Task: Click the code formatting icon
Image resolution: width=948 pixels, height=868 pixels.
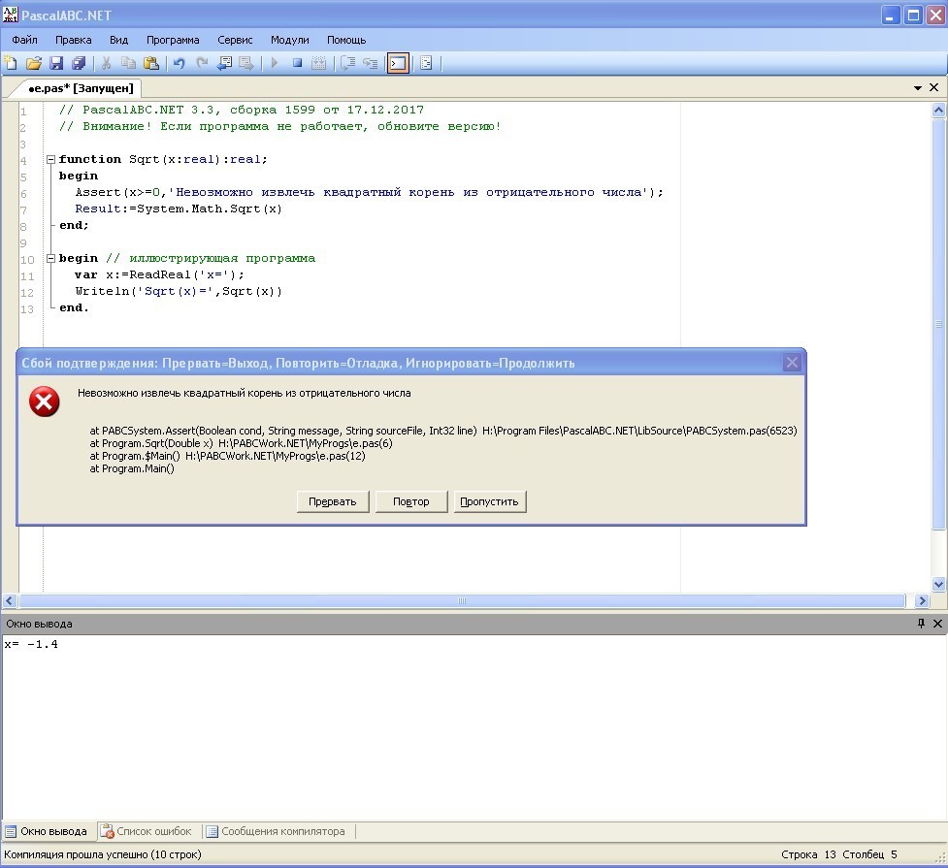Action: (426, 63)
